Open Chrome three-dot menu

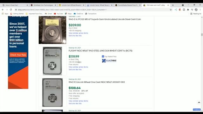tap(200, 10)
